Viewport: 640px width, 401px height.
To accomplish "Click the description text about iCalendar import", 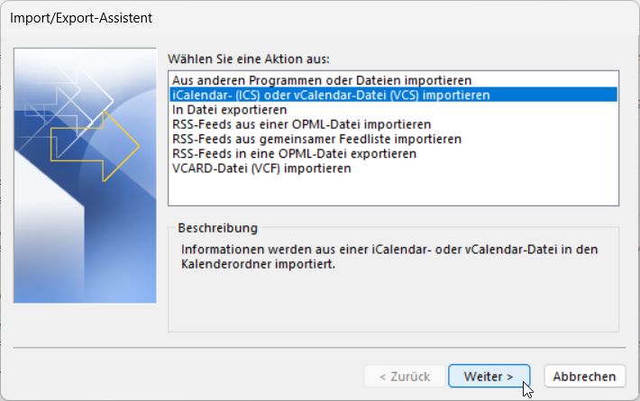I will click(x=388, y=257).
